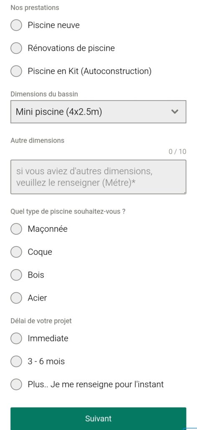This screenshot has width=197, height=430.
Task: Select Plus.. Je me renseigne pour l'instant
Action: click(x=16, y=384)
